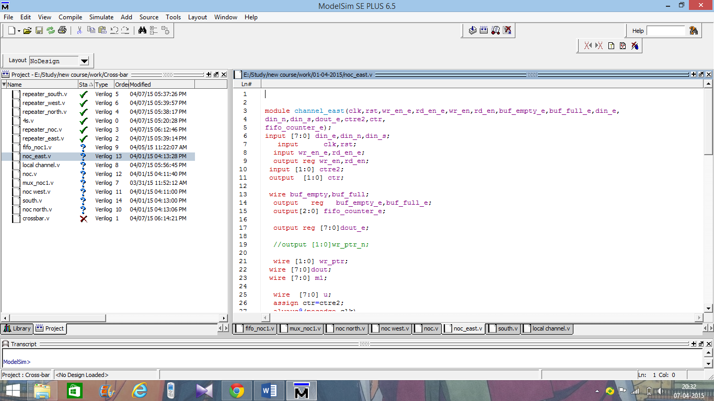
Task: Sort project files by the Modified column header
Action: 162,84
